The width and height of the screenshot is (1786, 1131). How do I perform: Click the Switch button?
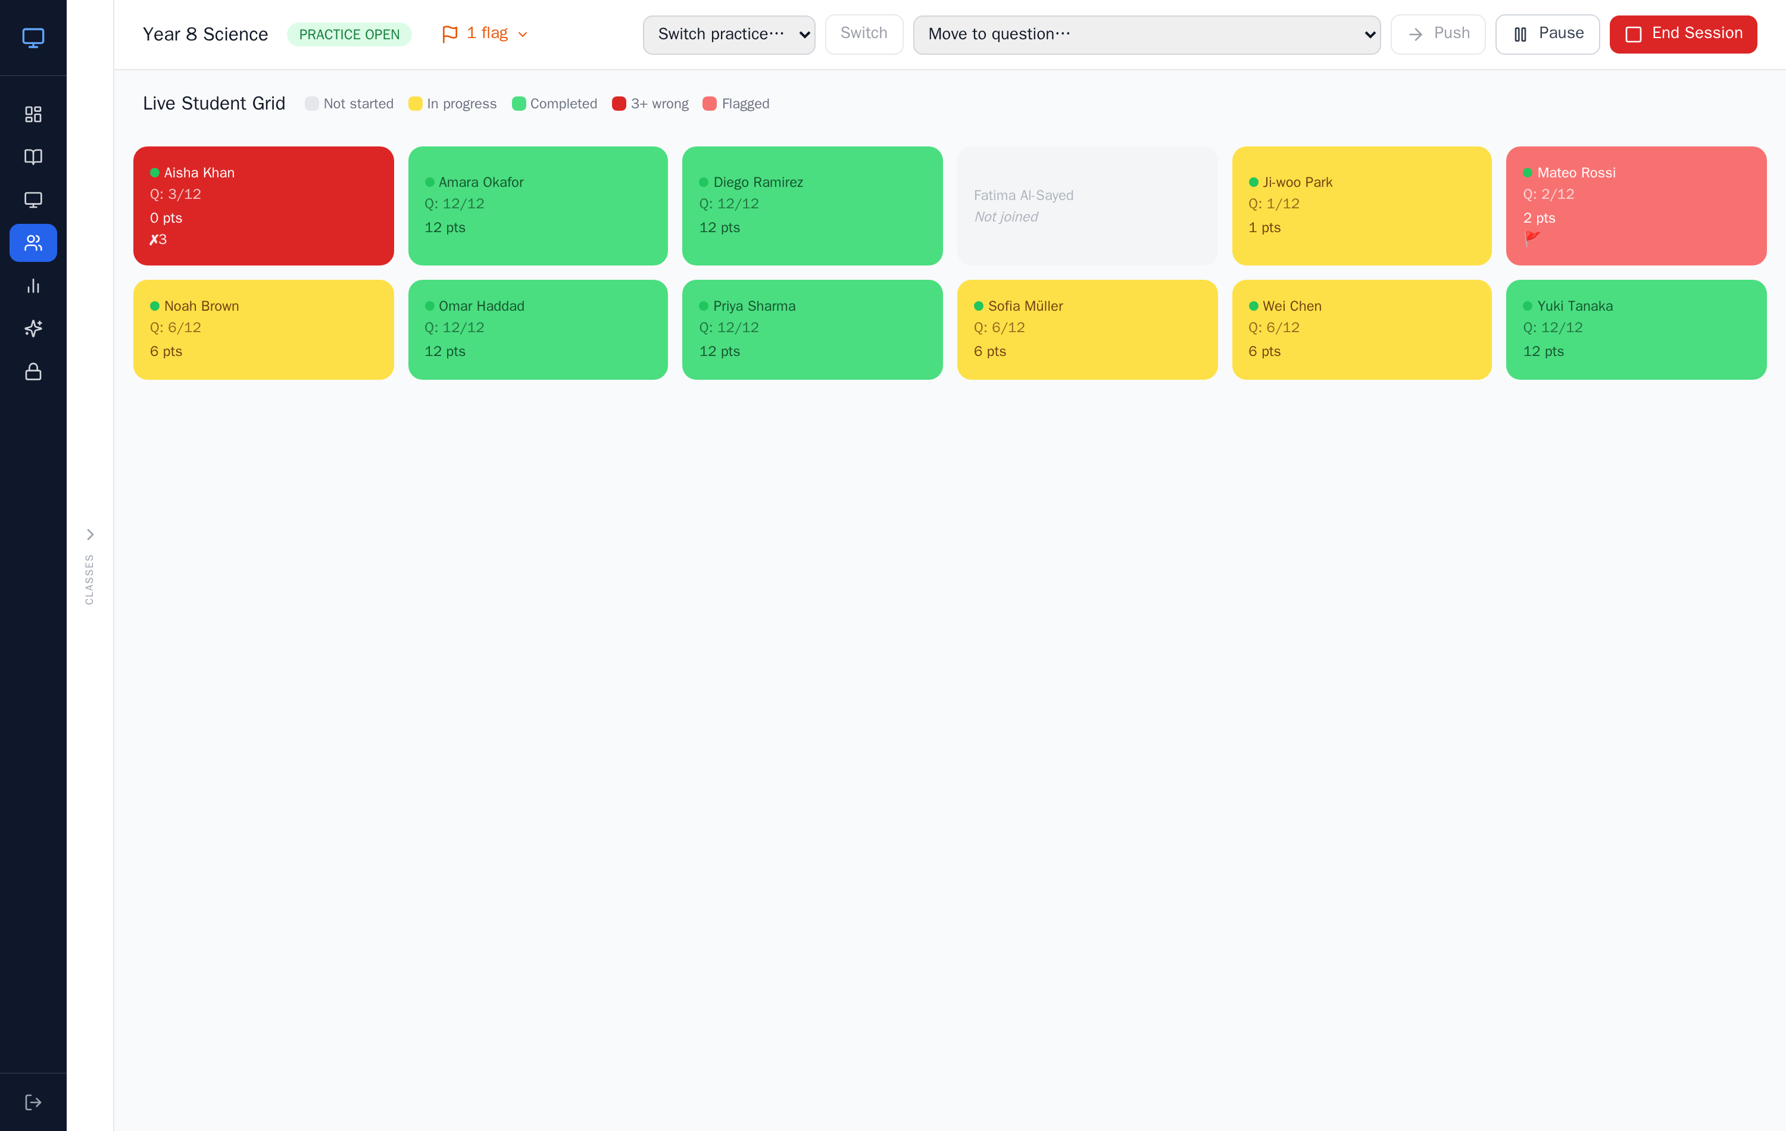click(863, 34)
